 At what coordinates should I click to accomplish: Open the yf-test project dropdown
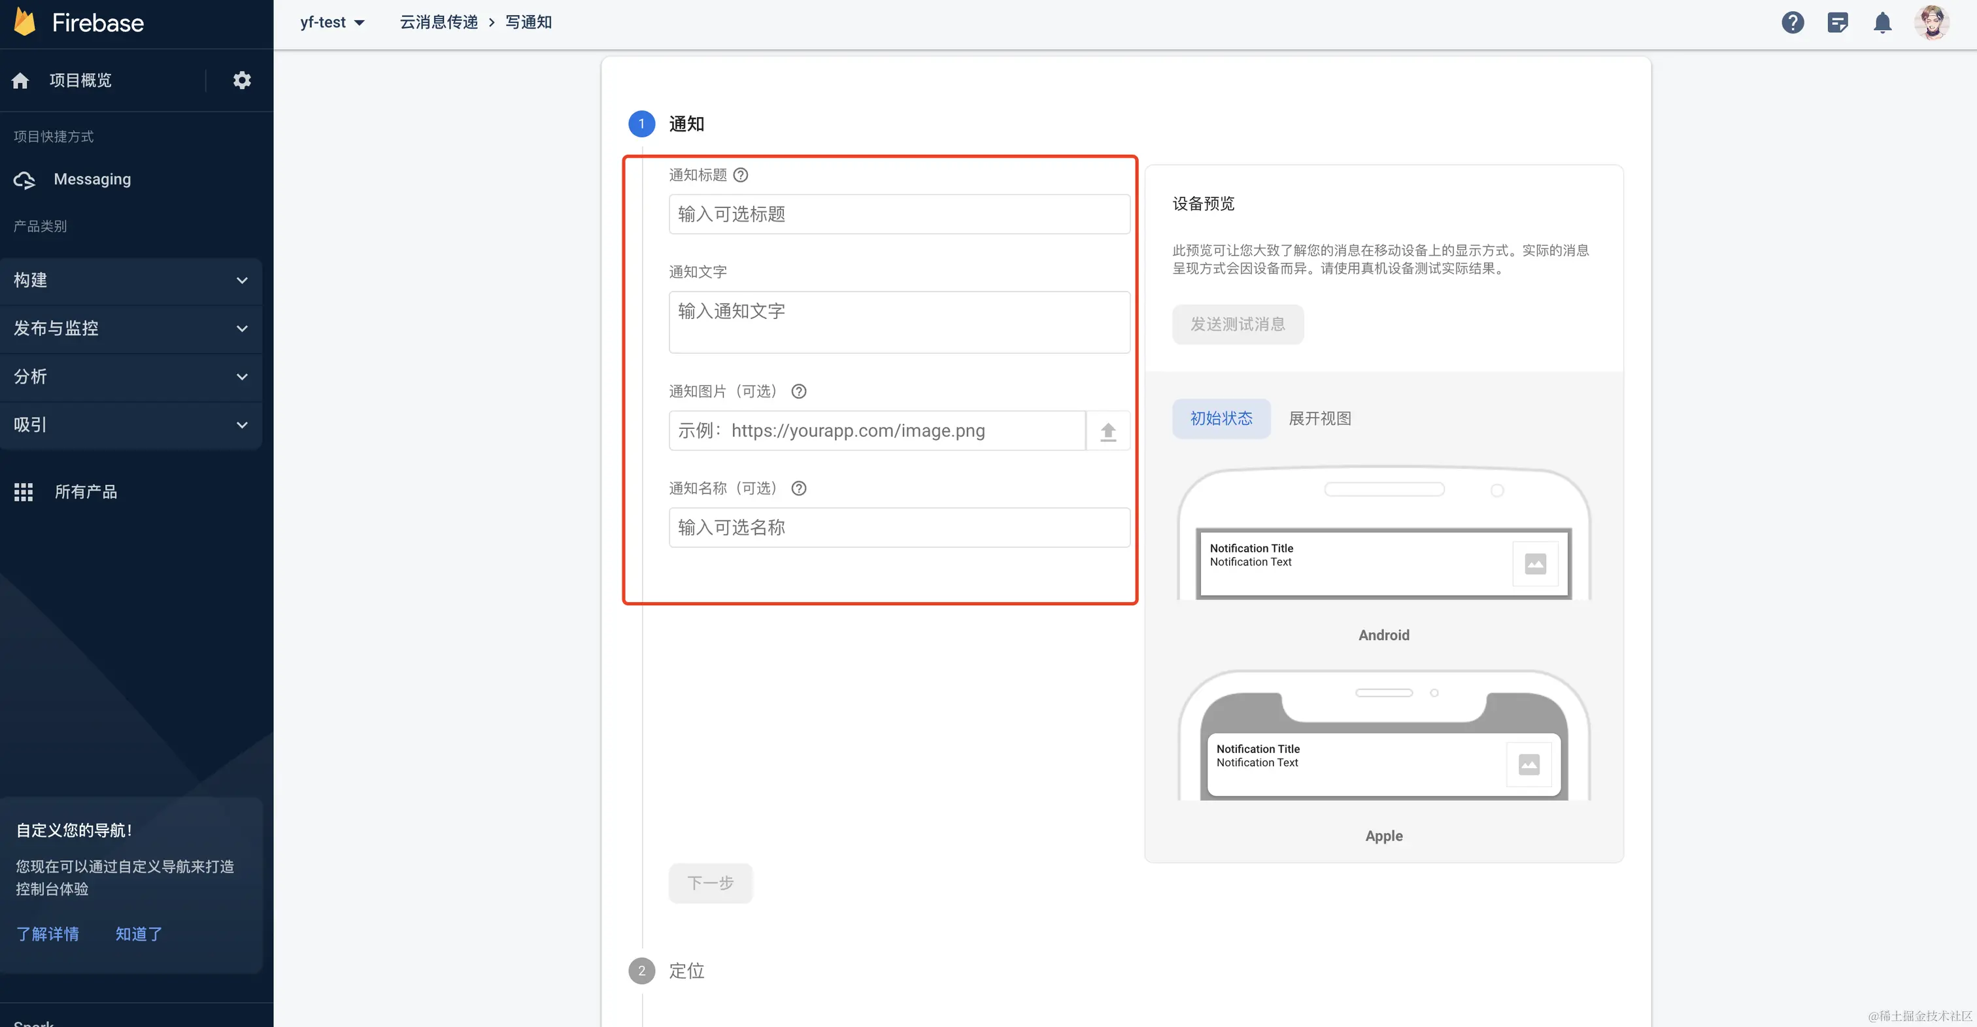[331, 23]
